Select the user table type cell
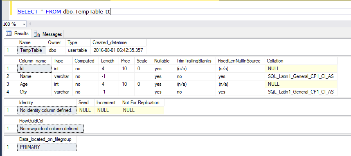351x156 pixels. click(78, 50)
